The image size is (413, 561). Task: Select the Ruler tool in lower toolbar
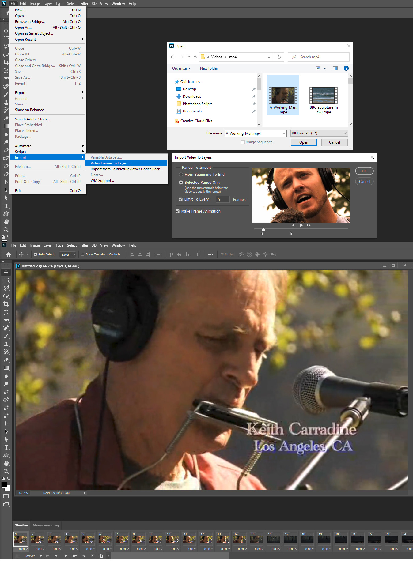point(6,320)
